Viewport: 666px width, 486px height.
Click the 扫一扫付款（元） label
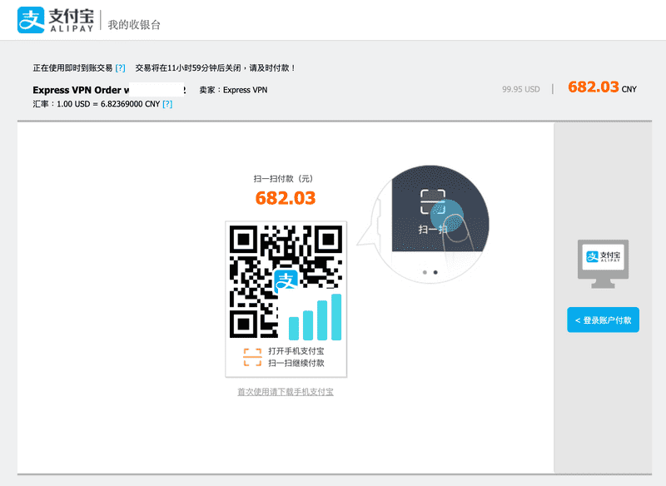[x=283, y=179]
